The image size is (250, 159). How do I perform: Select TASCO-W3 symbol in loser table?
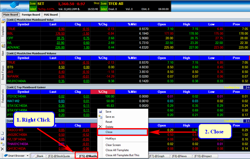(x=15, y=130)
